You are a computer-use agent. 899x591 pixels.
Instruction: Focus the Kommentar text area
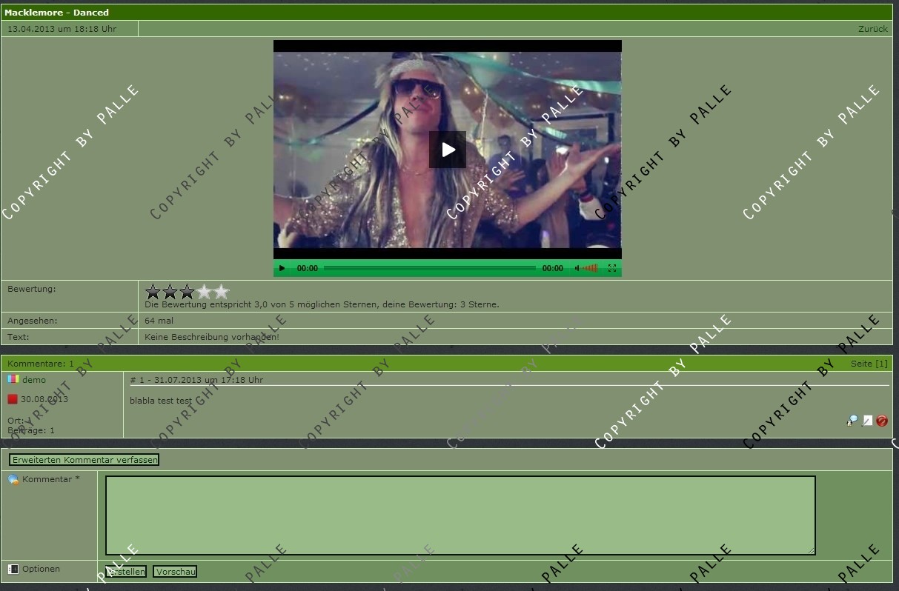point(460,515)
